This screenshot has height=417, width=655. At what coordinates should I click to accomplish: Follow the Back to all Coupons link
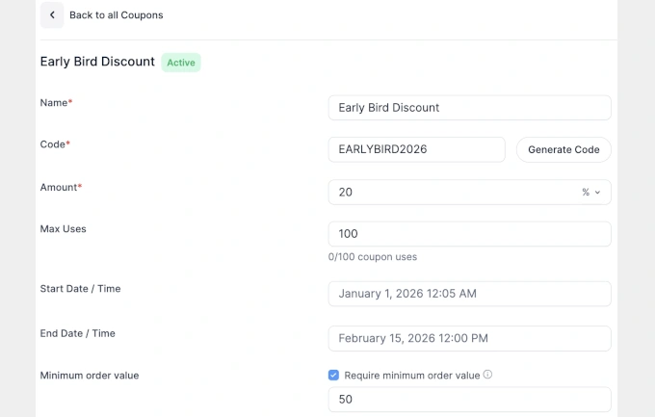coord(116,15)
